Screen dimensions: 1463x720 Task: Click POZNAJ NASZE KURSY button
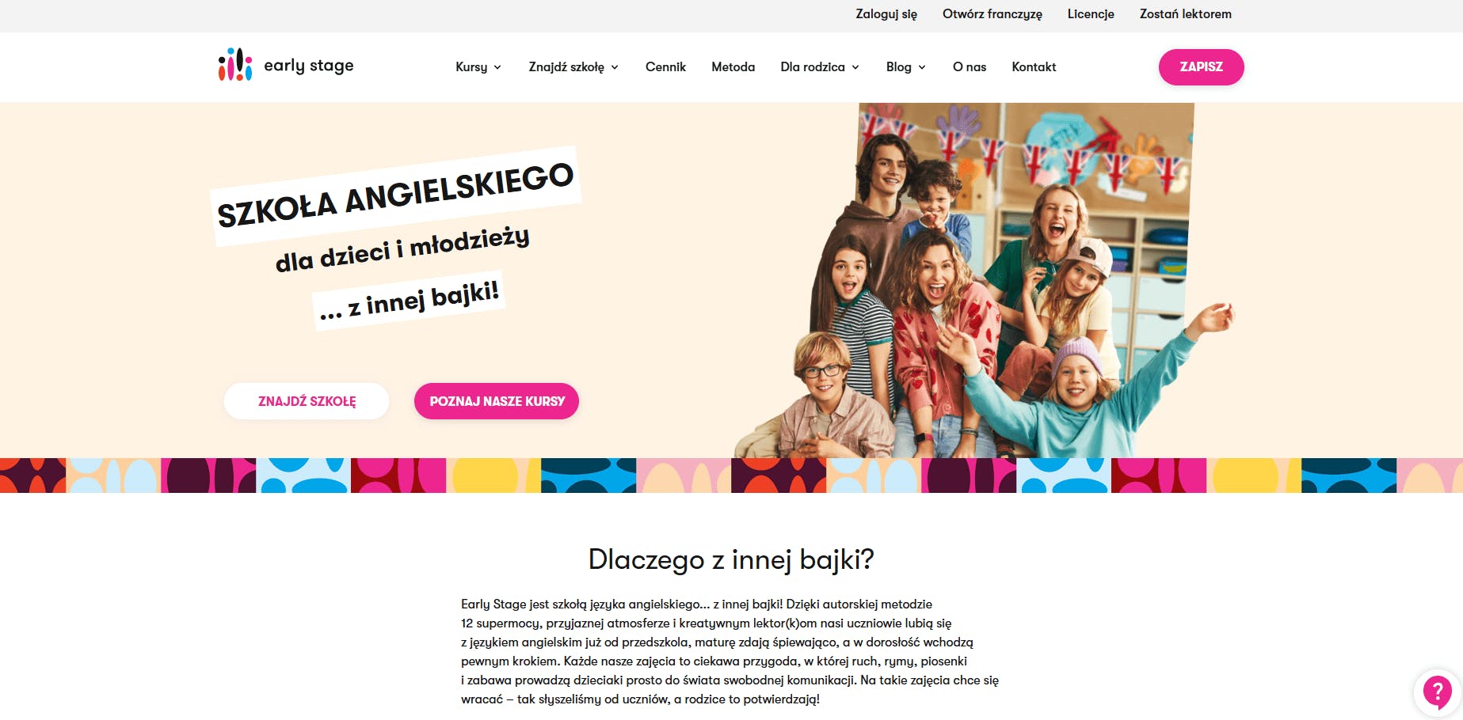(497, 401)
